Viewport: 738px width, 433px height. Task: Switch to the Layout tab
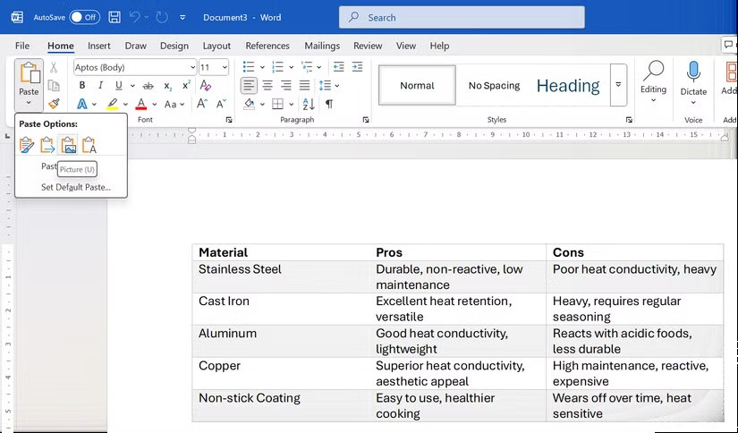pos(216,46)
